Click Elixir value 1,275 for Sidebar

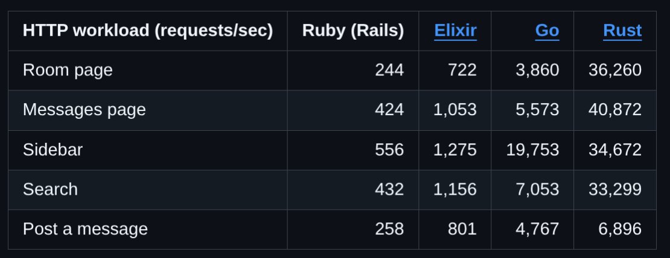pyautogui.click(x=455, y=149)
